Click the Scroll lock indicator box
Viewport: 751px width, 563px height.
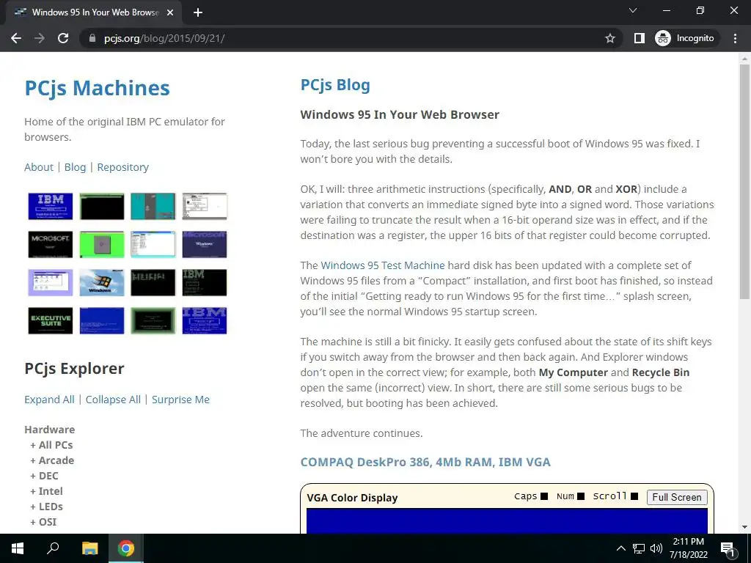(634, 496)
